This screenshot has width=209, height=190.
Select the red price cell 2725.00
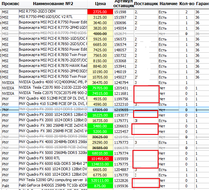(x=100, y=12)
